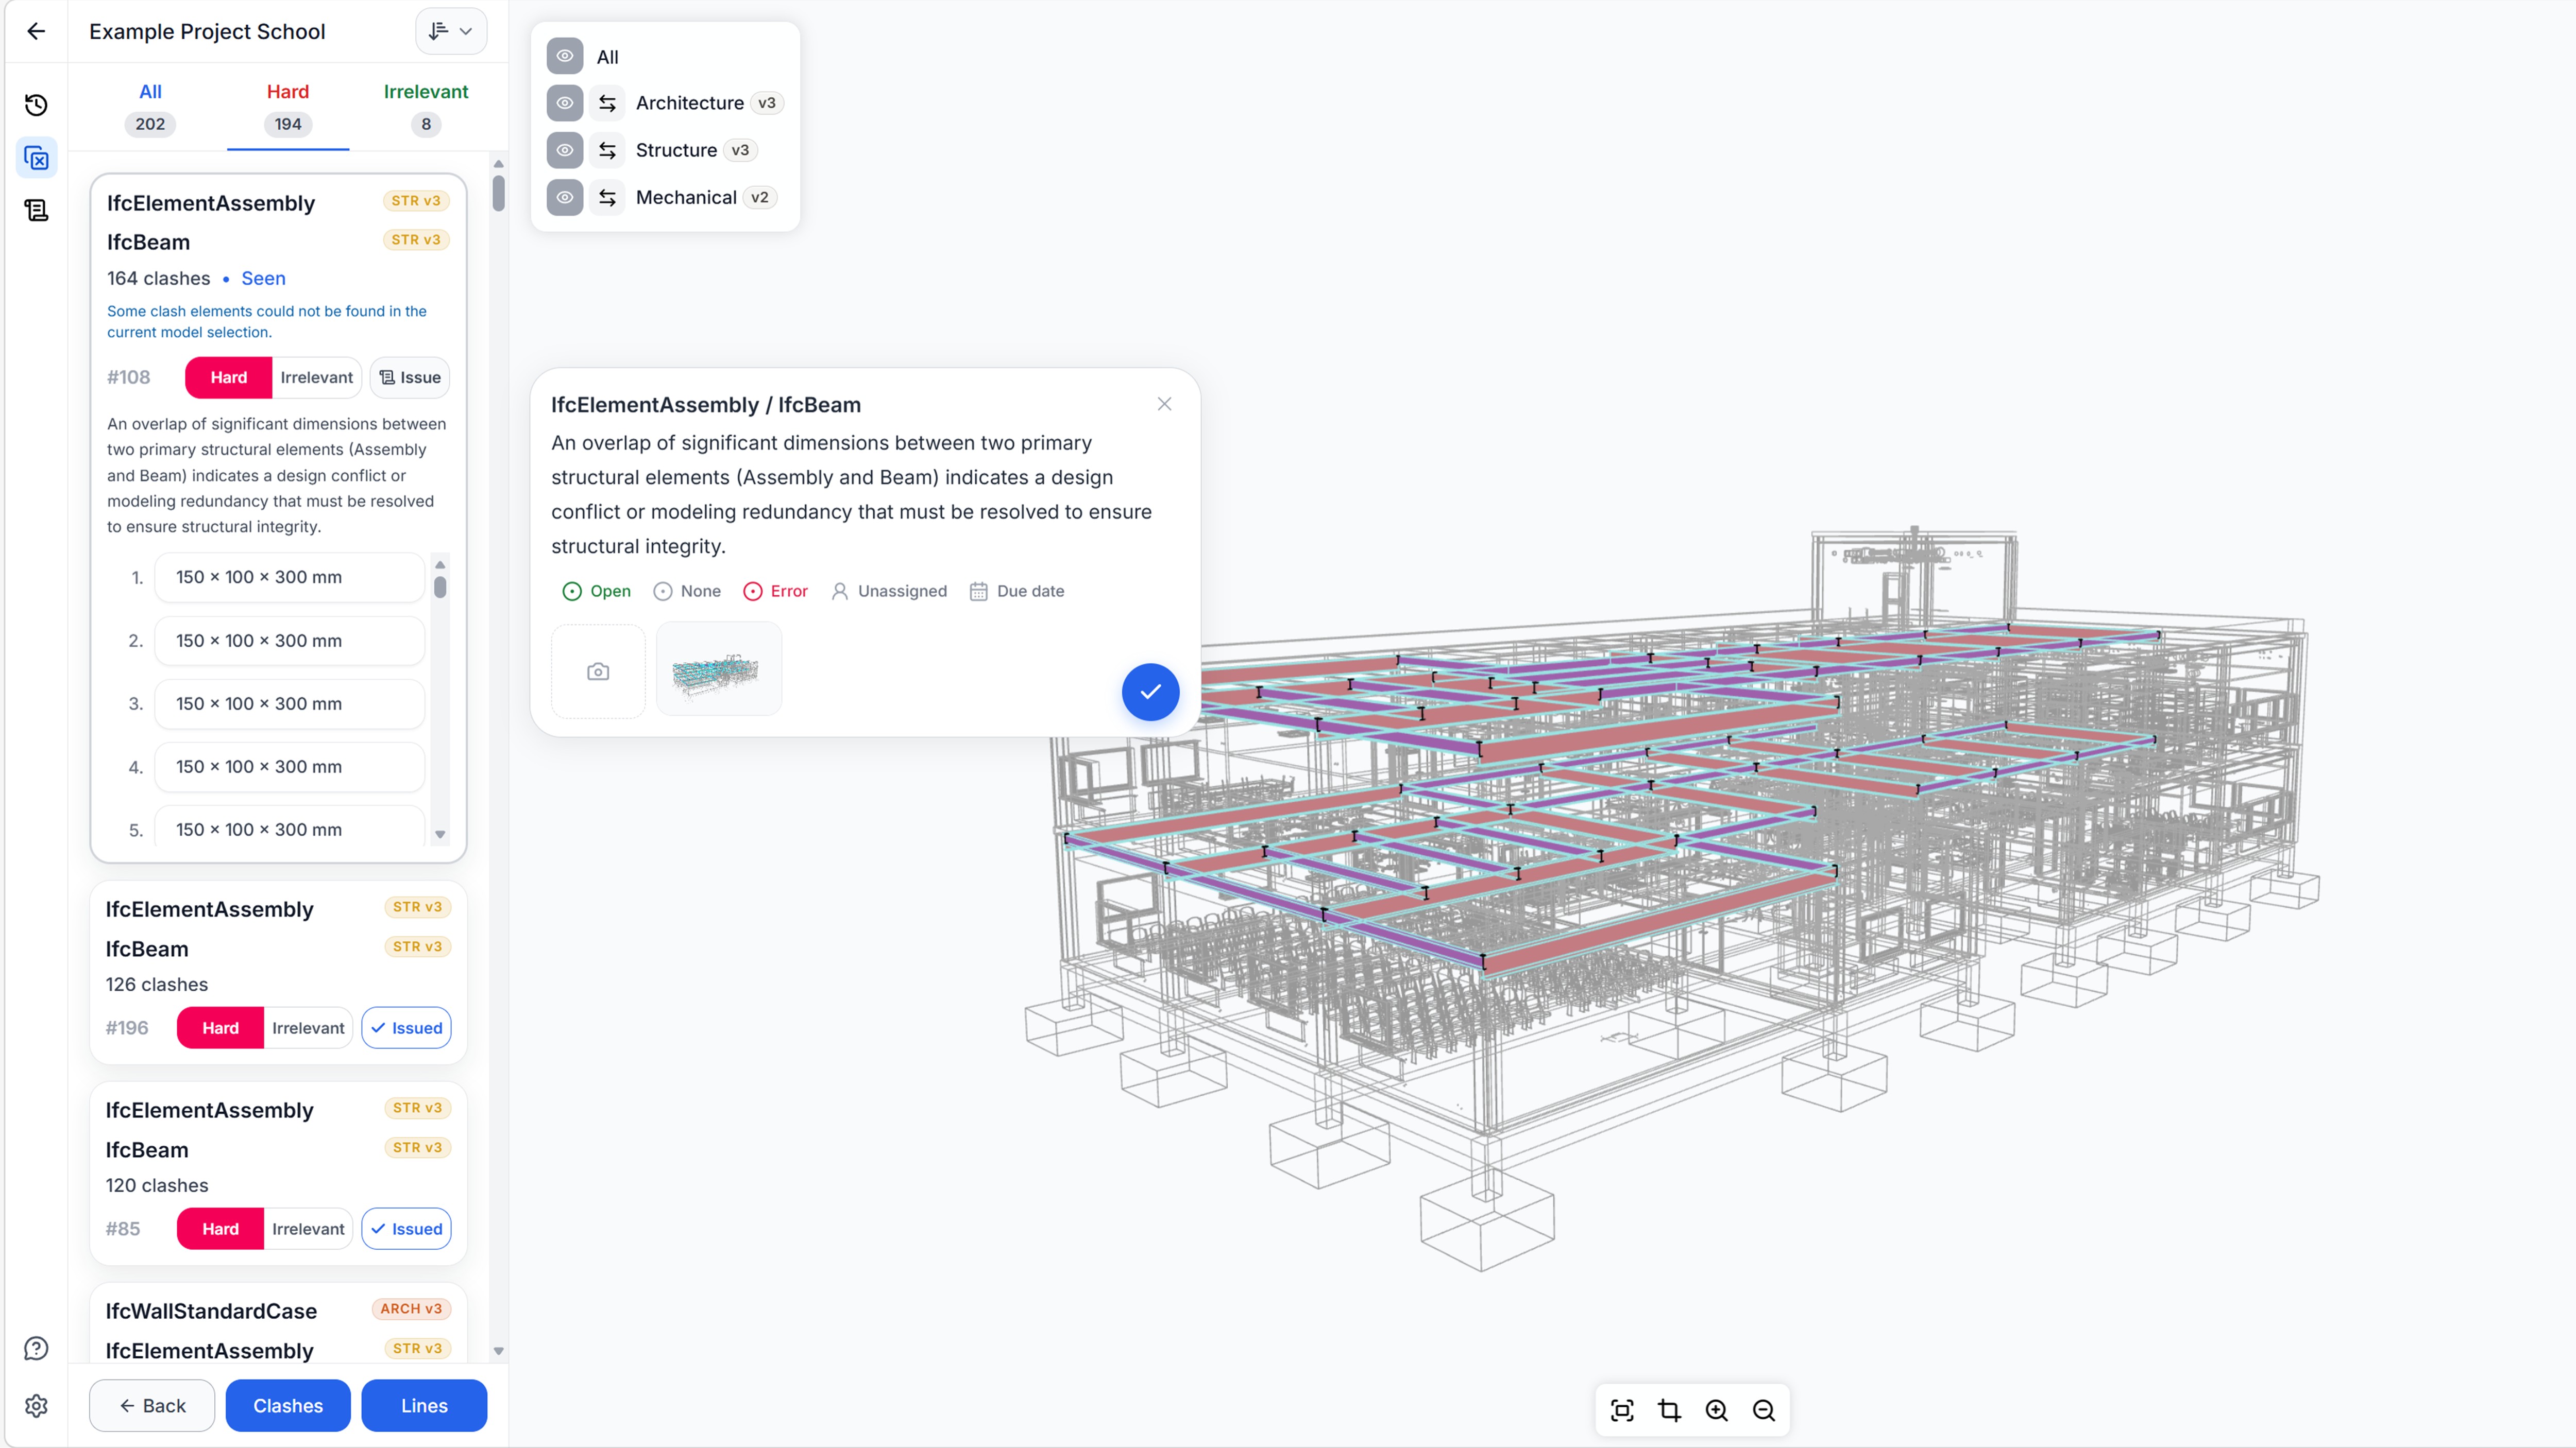Open the reports panel in the sidebar

pos(37,210)
